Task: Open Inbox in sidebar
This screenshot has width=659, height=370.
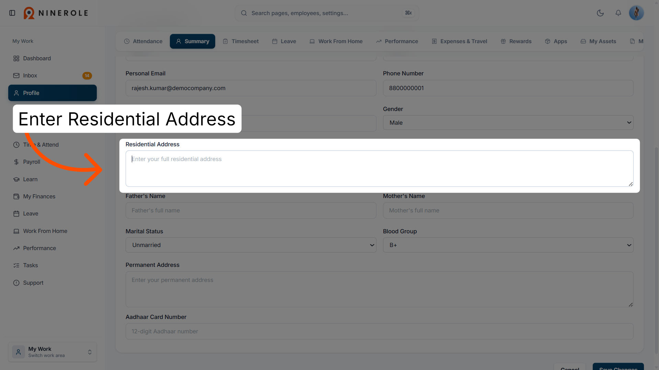Action: [x=53, y=76]
